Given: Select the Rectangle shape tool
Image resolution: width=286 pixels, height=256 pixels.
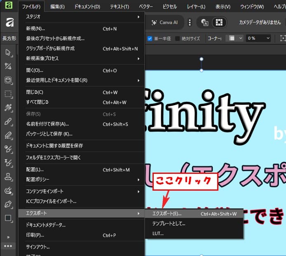Looking at the screenshot, I should (8, 218).
